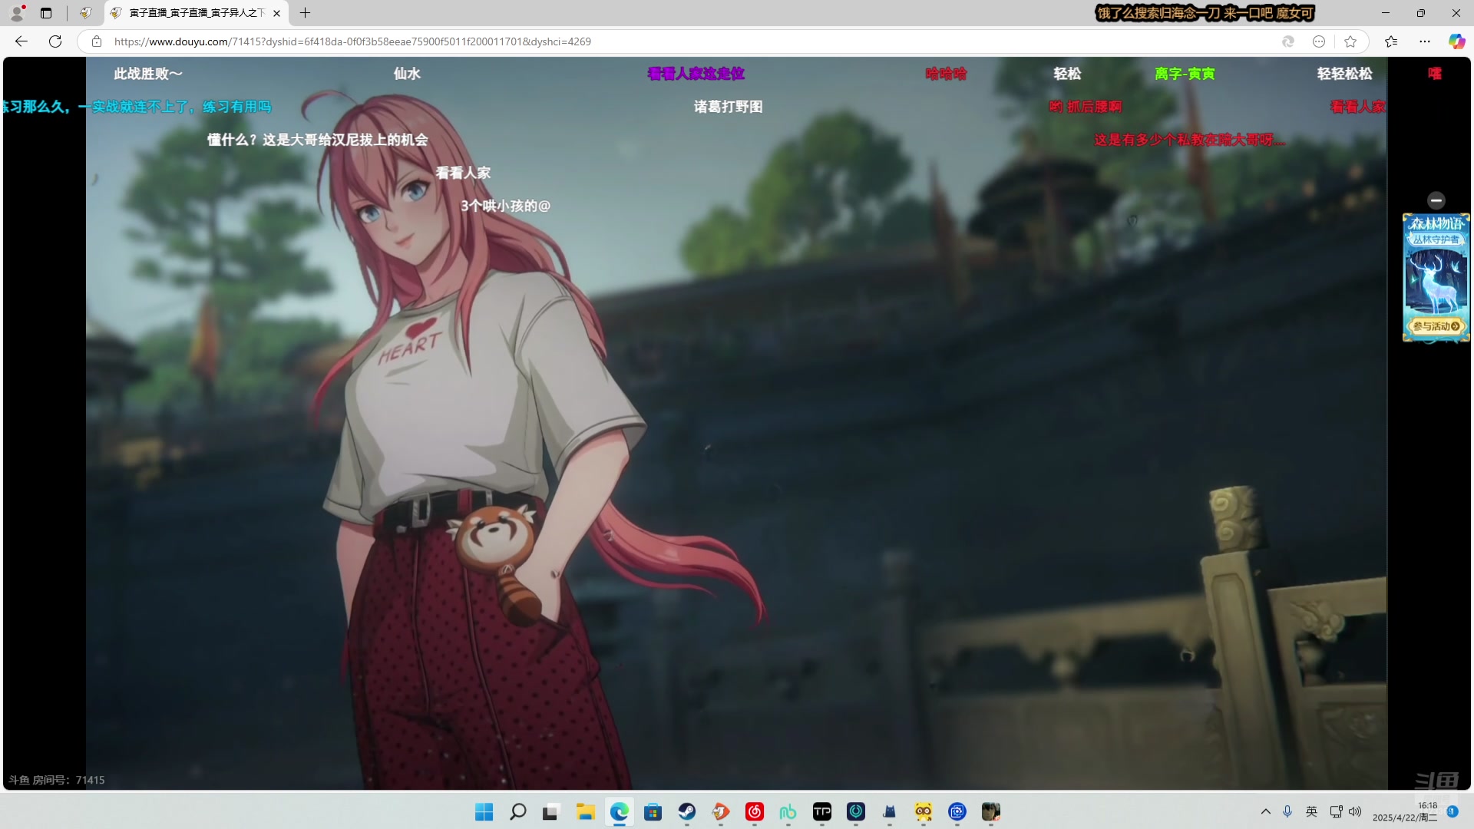The height and width of the screenshot is (829, 1474).
Task: Open the 森林物语 activity banner
Action: tap(1436, 276)
